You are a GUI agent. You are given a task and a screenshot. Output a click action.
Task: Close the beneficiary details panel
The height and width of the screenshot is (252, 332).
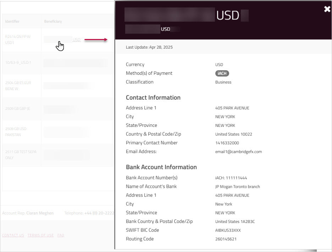(x=327, y=9)
